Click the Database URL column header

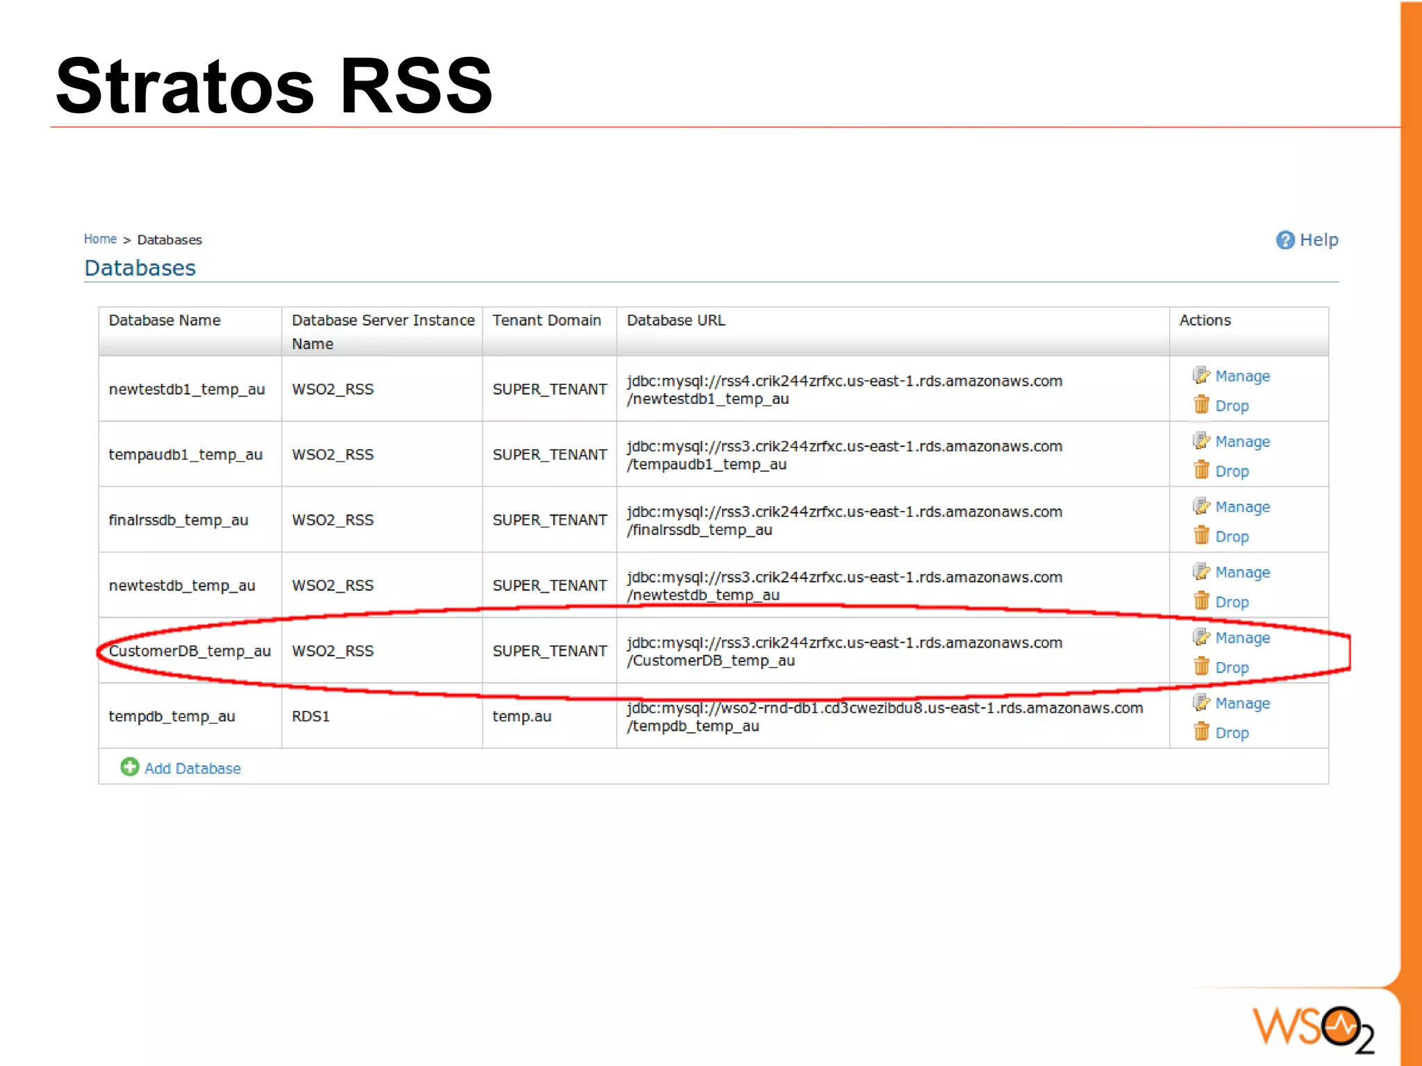893,332
